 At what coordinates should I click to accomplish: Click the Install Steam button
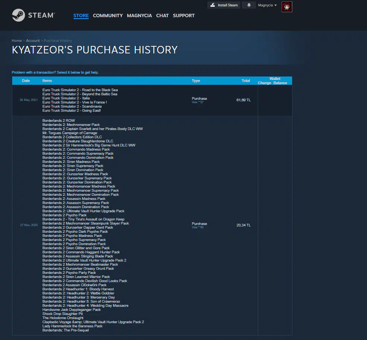(224, 5)
